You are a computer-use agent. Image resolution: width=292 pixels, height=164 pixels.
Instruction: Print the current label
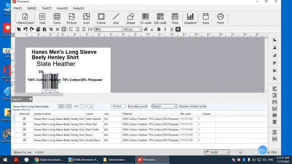pos(220,19)
